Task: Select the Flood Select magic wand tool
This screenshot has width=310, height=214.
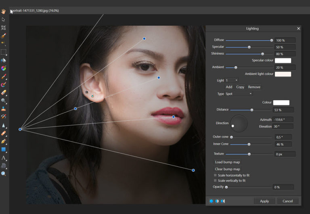Action: point(3,44)
